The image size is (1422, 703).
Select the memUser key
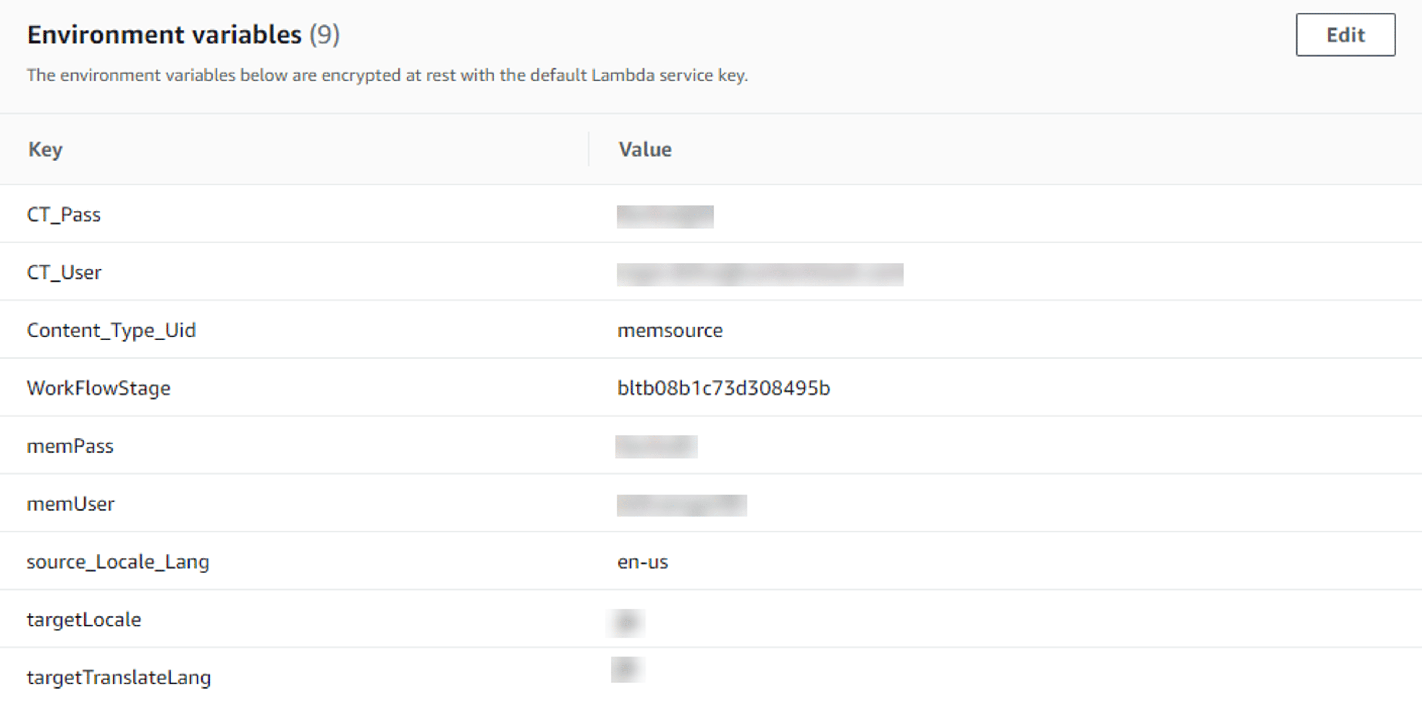(71, 504)
